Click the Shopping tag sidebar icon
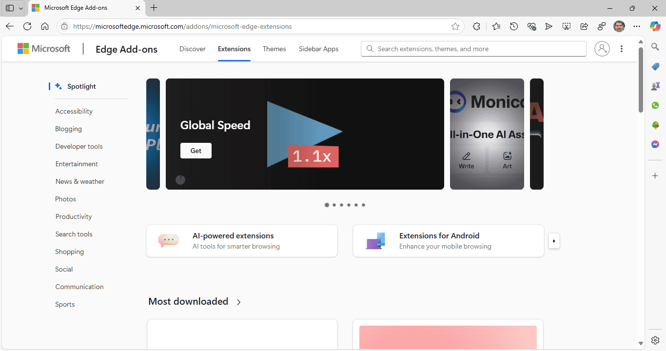Viewport: 666px width, 351px height. tap(655, 66)
